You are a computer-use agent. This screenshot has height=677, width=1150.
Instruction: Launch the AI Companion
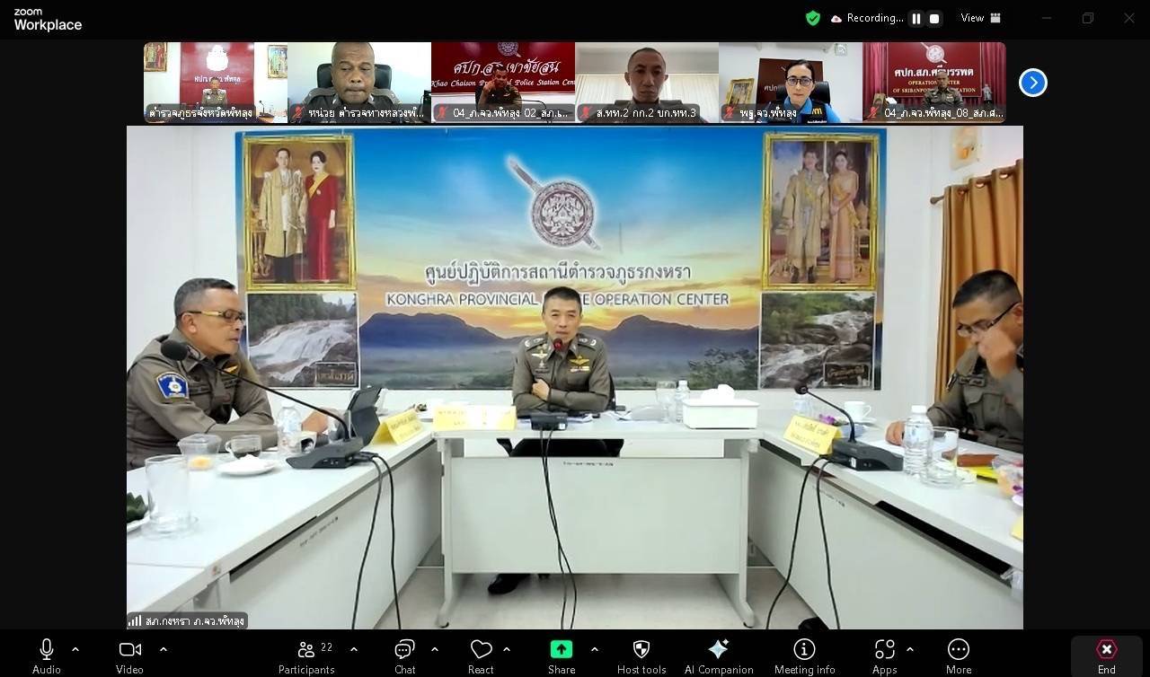(719, 655)
